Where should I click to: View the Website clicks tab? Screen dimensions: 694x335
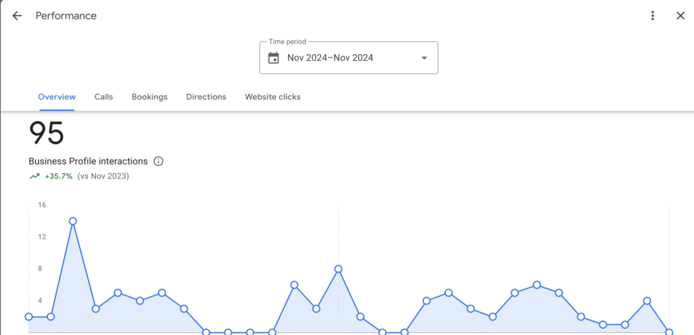[272, 97]
